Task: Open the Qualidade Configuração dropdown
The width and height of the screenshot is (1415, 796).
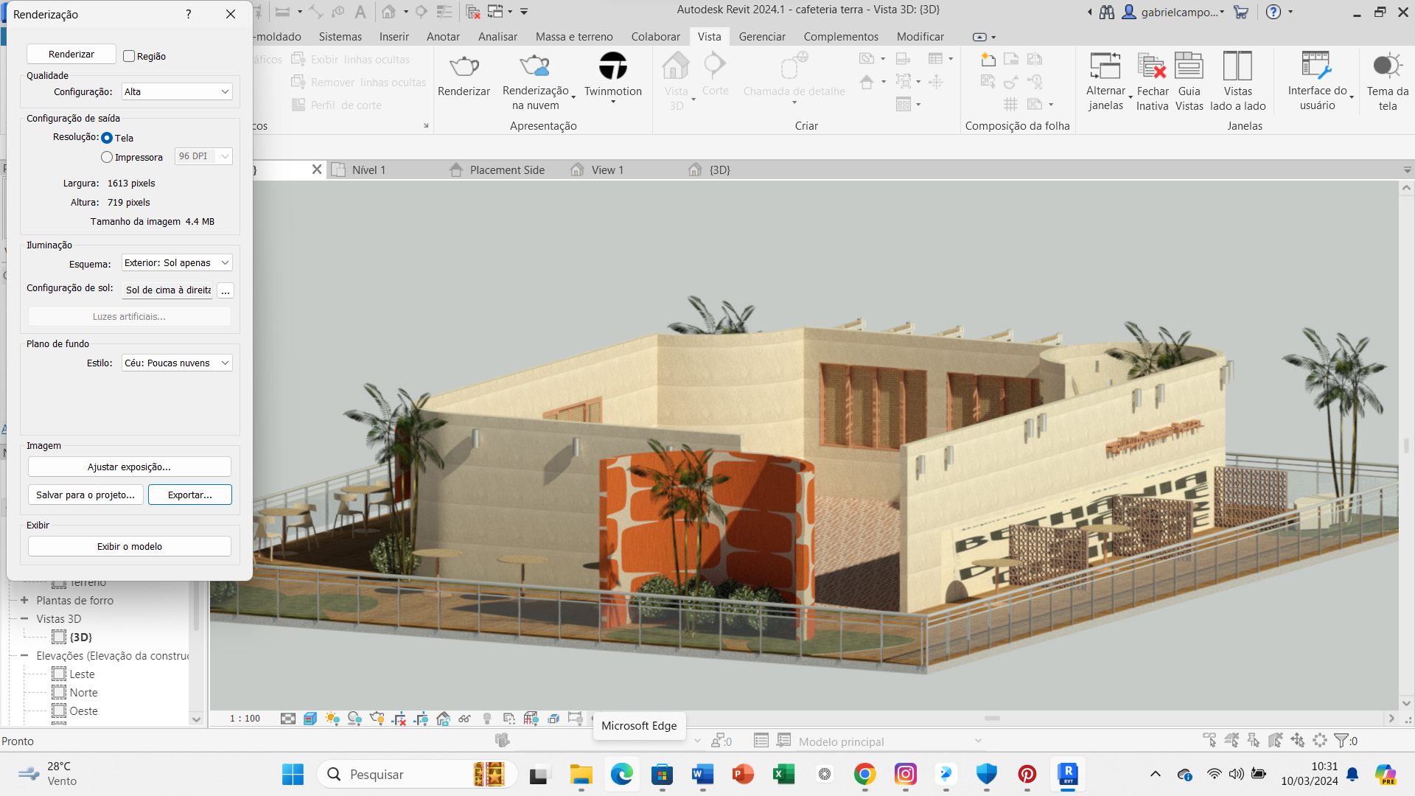Action: pos(177,91)
